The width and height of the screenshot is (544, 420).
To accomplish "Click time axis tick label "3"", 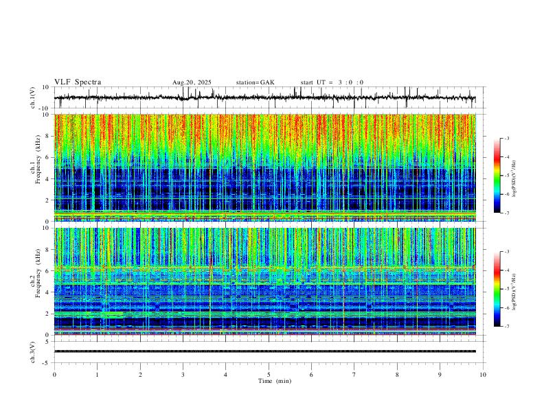I will (x=183, y=375).
